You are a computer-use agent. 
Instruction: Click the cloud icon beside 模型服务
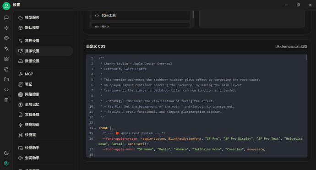pyautogui.click(x=21, y=18)
